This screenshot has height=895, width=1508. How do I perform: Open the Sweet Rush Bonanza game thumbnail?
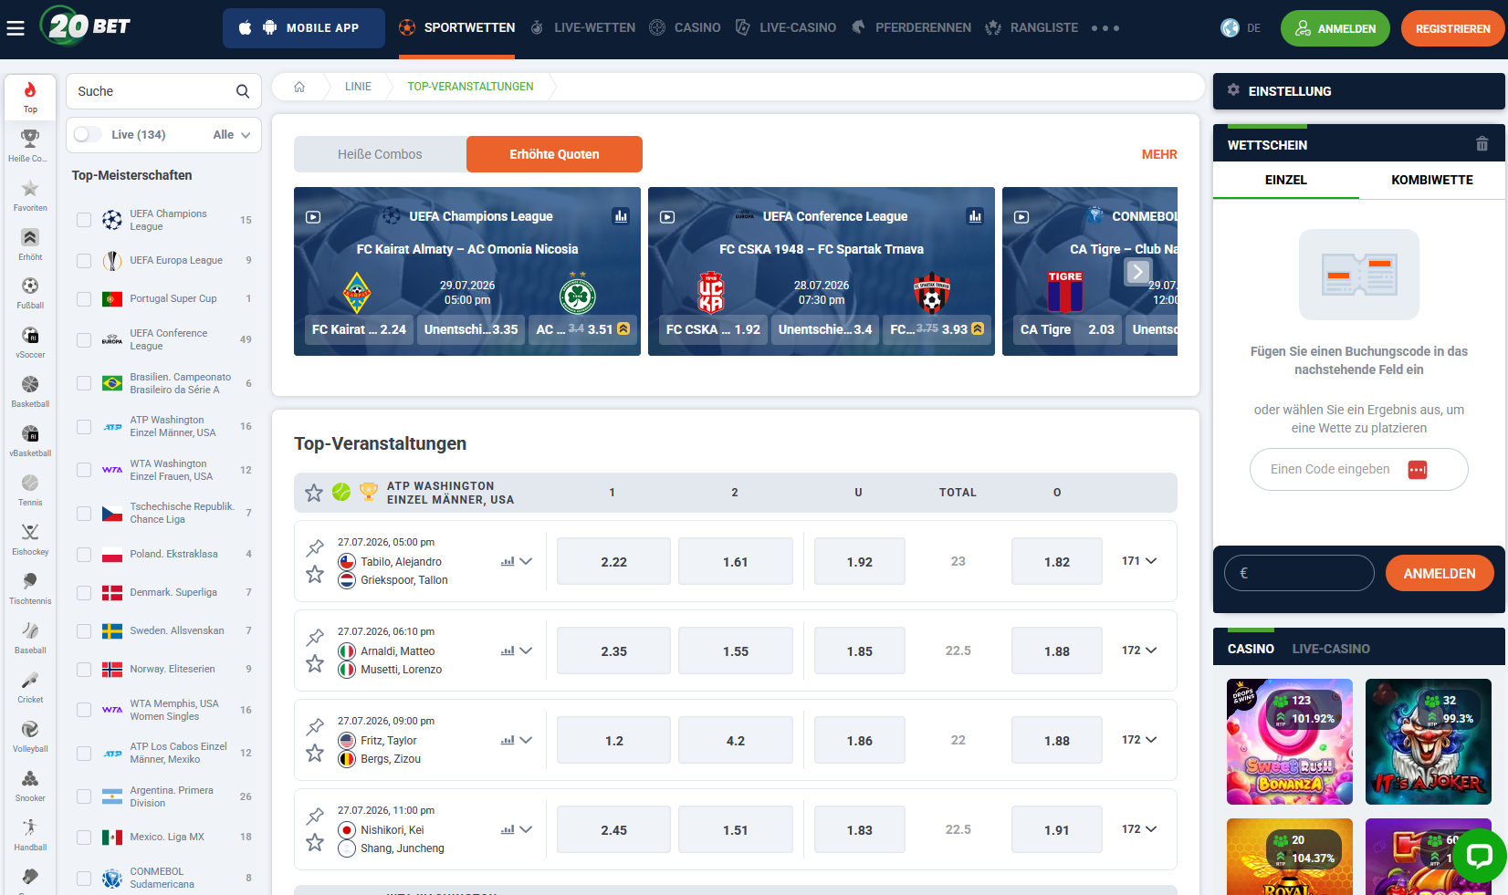click(x=1290, y=742)
